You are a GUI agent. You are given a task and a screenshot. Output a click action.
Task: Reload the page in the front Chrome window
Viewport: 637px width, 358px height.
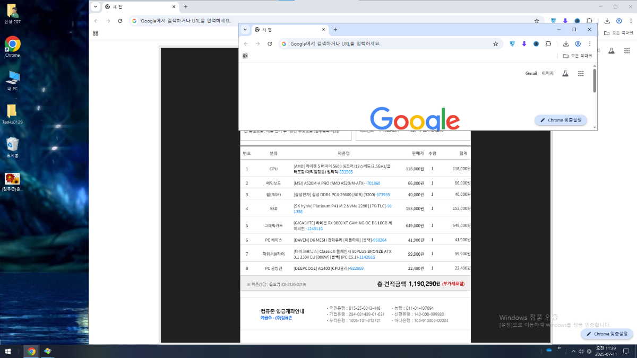[270, 44]
